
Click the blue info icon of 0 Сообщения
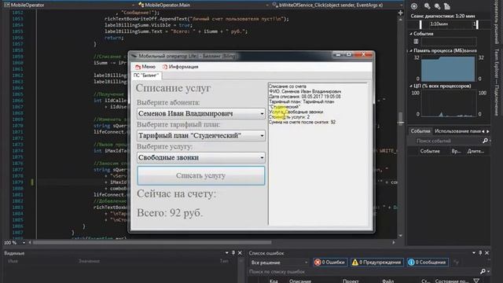[x=411, y=263]
